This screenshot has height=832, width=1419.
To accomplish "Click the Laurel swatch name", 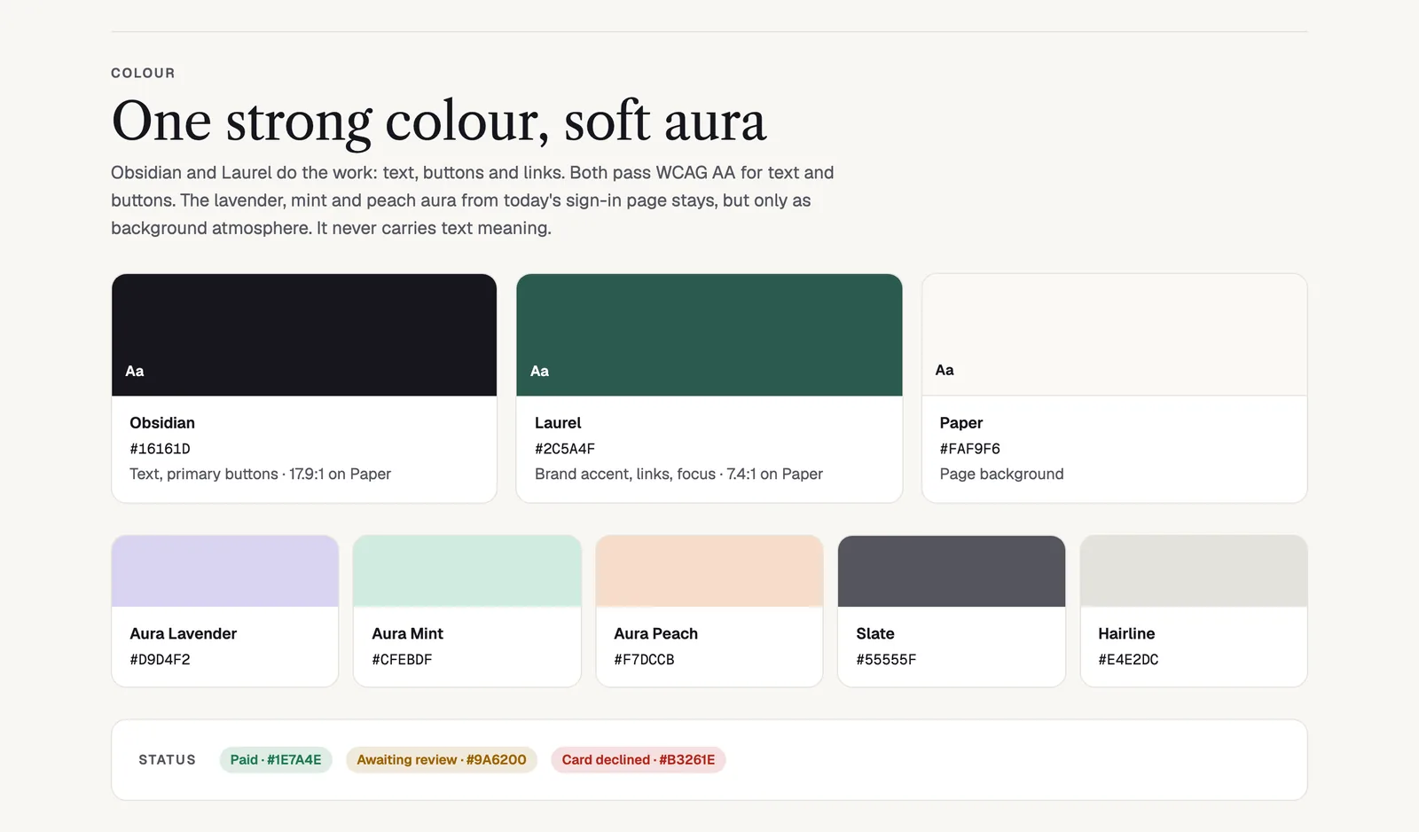I will point(558,423).
